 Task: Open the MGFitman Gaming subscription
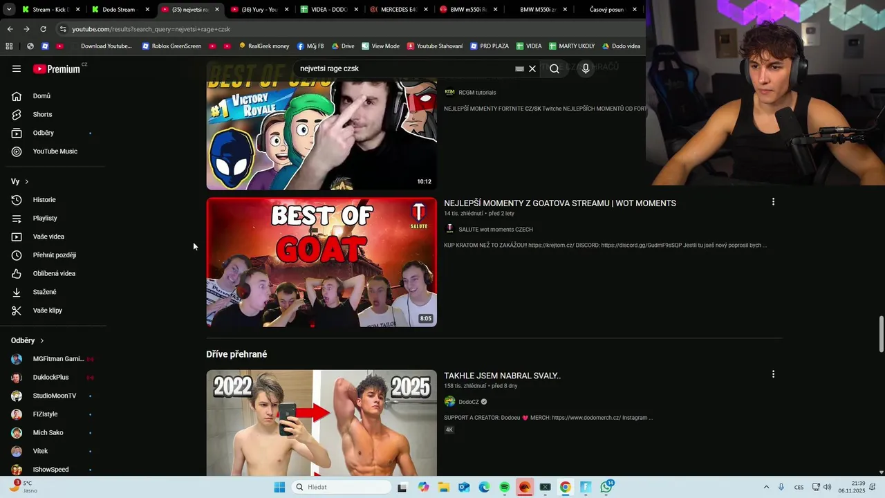(x=53, y=359)
